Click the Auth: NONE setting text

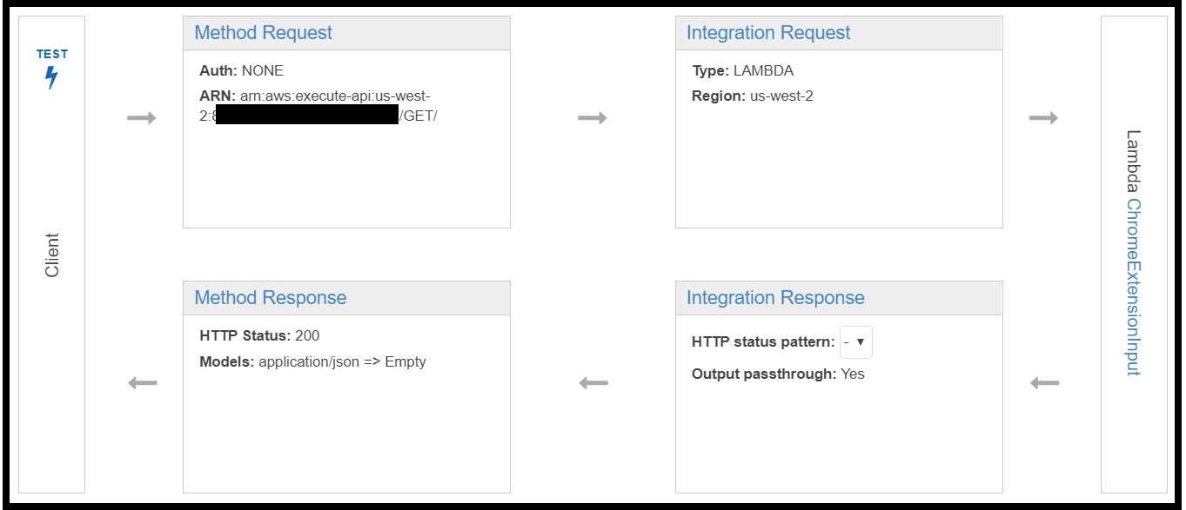click(241, 70)
